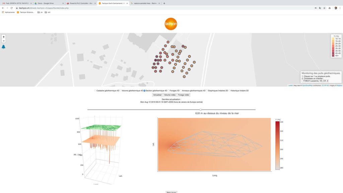Open the Chrome profile avatar

336,8
